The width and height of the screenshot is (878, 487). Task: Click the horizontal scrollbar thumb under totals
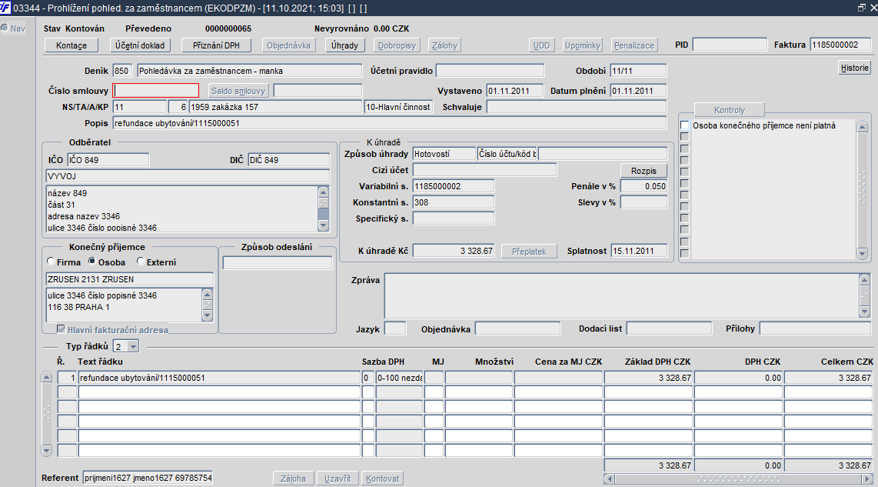coord(738,479)
